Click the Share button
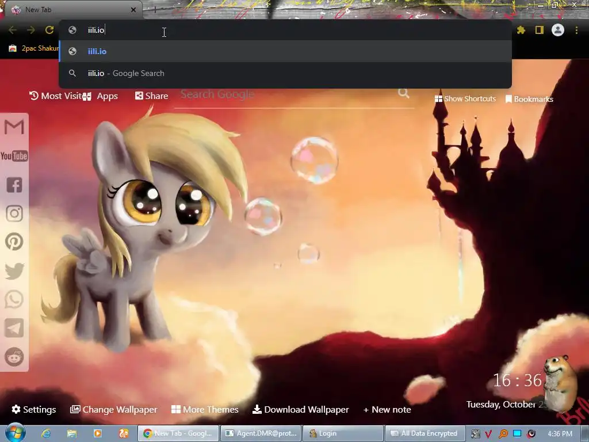 [x=151, y=96]
